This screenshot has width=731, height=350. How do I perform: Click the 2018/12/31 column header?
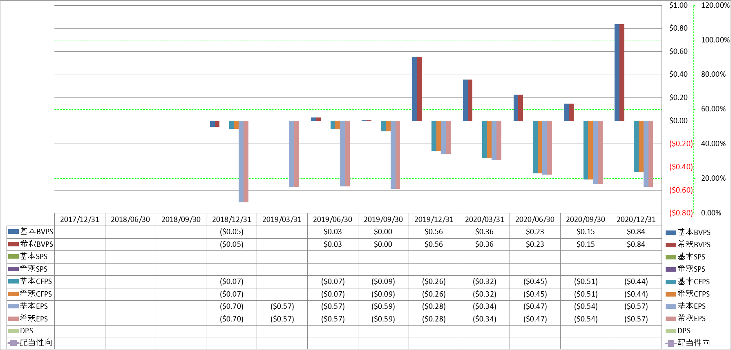pos(232,219)
